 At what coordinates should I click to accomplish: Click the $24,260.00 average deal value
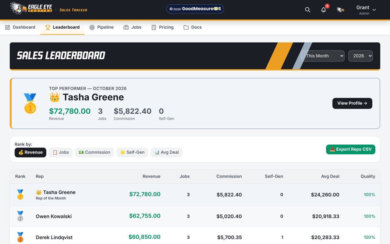(x=325, y=195)
